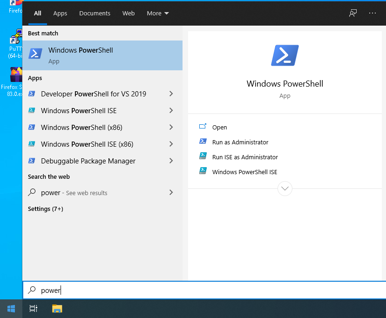Switch to the All search tab
The width and height of the screenshot is (386, 318).
tap(37, 14)
